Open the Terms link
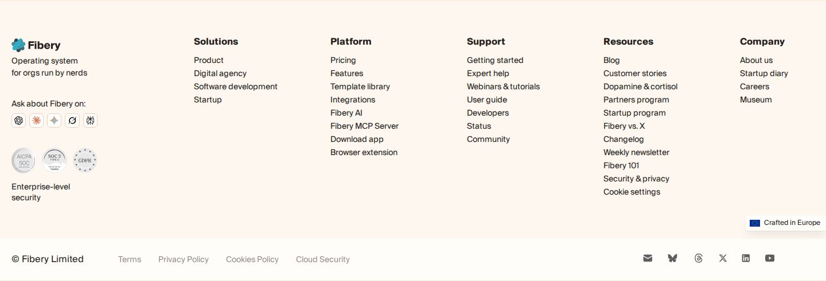The height and width of the screenshot is (281, 826). (130, 259)
